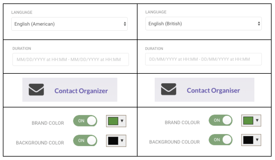Open the English (American) language dropdown
The height and width of the screenshot is (160, 275).
pyautogui.click(x=69, y=24)
